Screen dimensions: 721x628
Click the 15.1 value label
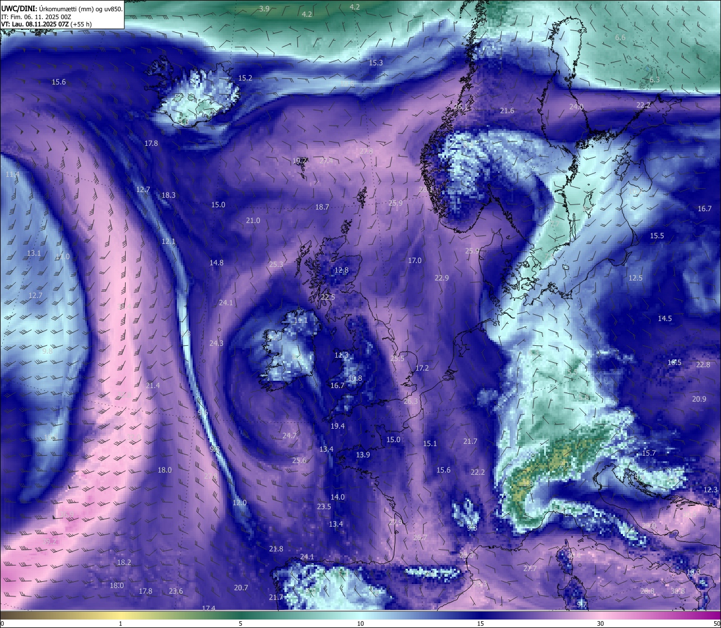[x=430, y=443]
